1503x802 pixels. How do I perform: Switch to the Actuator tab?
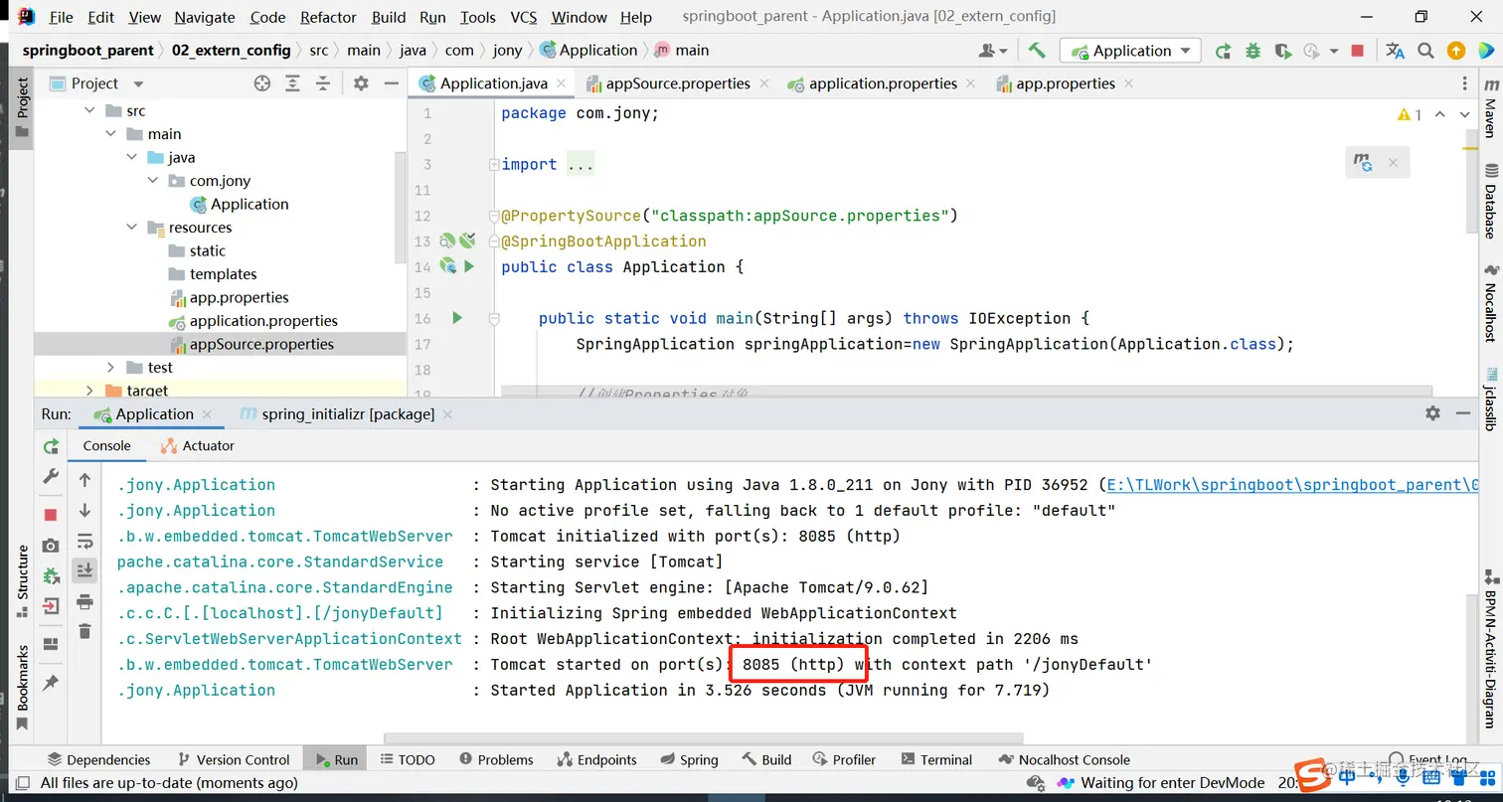coord(198,446)
